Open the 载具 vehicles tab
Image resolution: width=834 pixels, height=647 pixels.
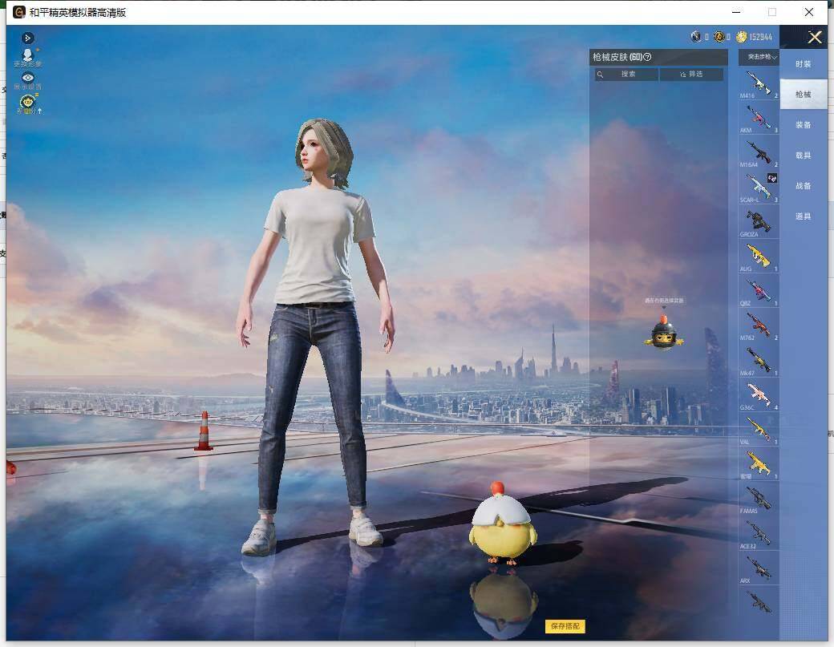point(804,156)
